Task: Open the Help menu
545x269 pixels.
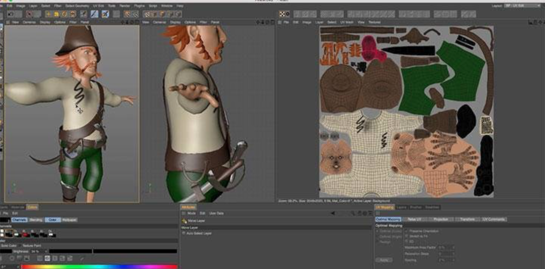Action: (180, 6)
